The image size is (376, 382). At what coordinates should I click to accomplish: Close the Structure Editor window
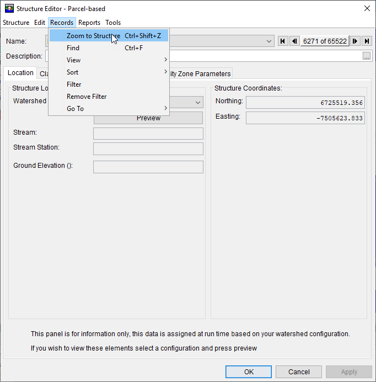pos(367,8)
